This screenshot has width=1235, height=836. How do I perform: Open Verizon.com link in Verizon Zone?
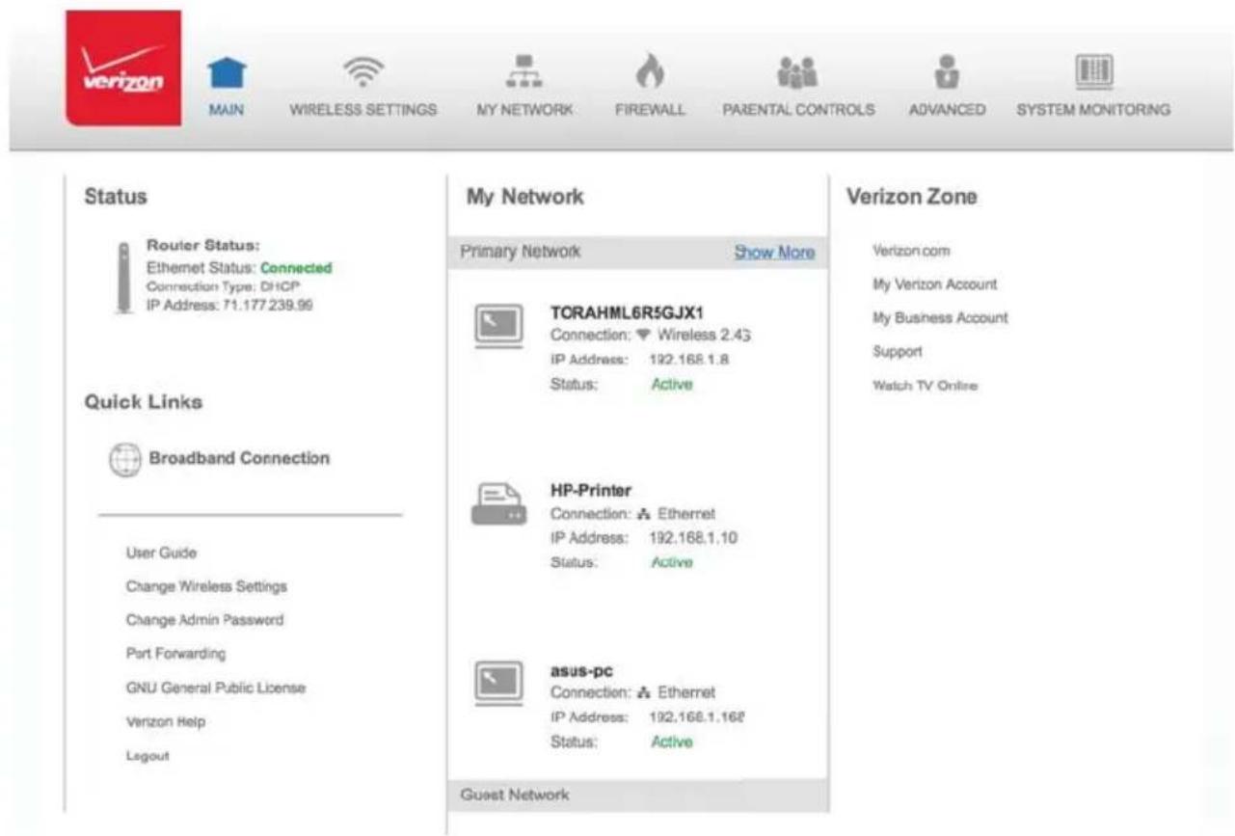[x=911, y=251]
